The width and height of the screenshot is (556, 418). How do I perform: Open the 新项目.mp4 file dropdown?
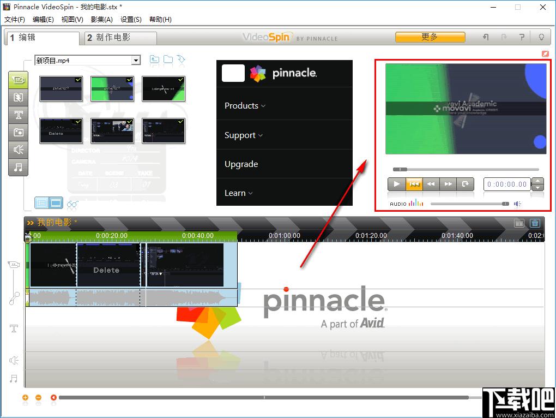(136, 61)
